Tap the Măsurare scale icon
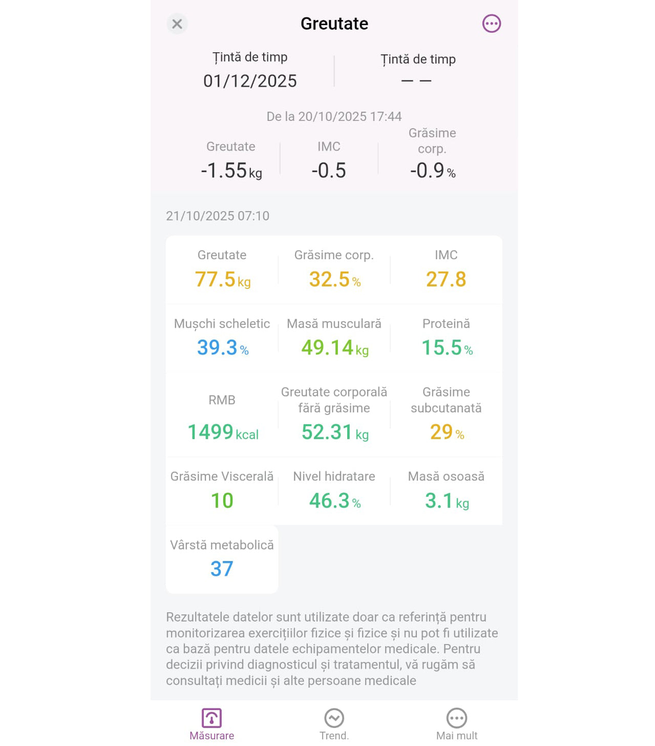 click(x=212, y=718)
